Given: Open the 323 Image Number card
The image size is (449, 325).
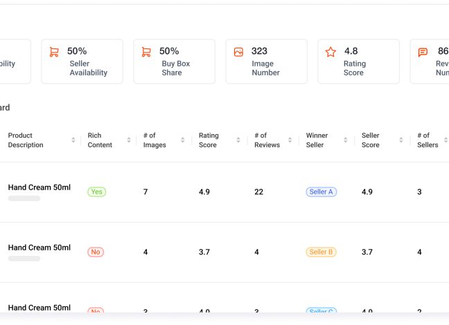Looking at the screenshot, I should pos(267,62).
